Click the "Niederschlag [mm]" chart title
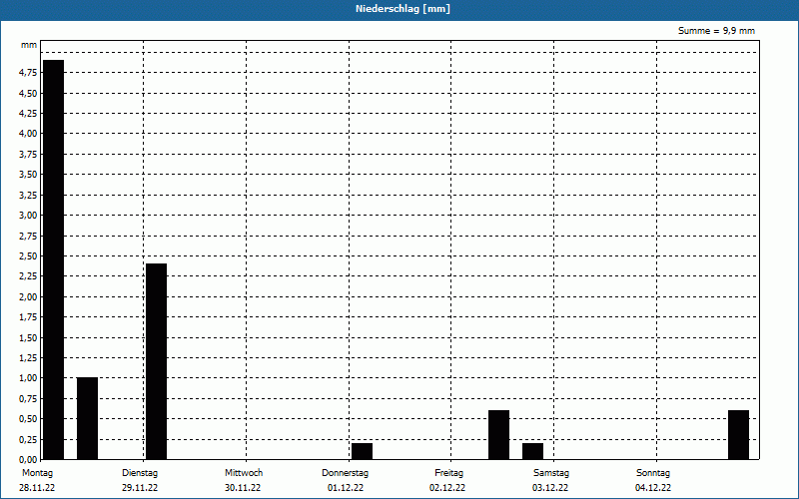Image resolution: width=799 pixels, height=499 pixels. coord(402,9)
